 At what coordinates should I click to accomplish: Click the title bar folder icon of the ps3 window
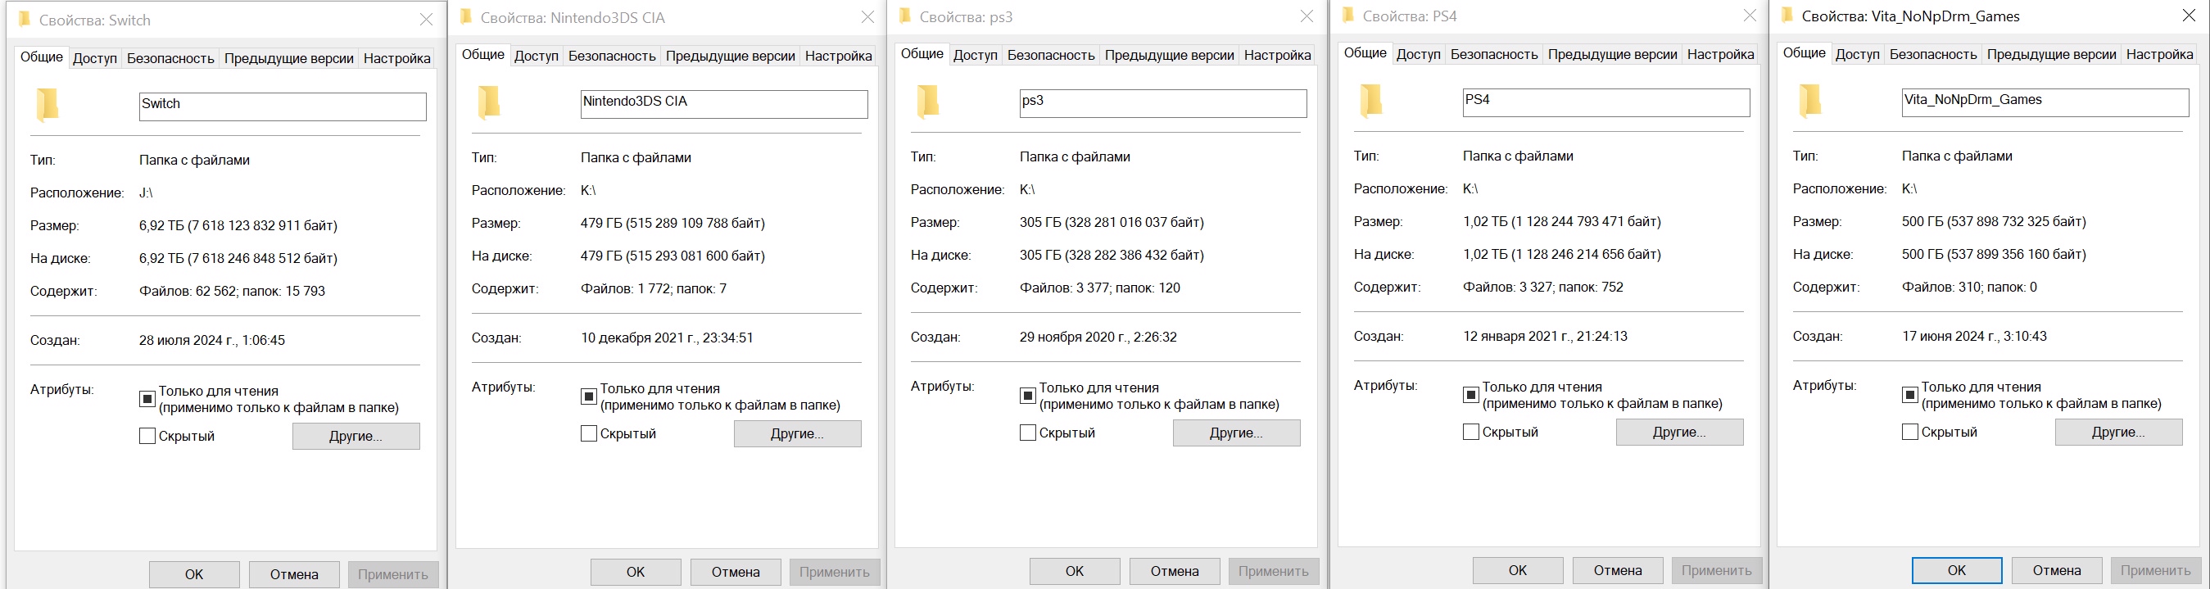[x=905, y=16]
